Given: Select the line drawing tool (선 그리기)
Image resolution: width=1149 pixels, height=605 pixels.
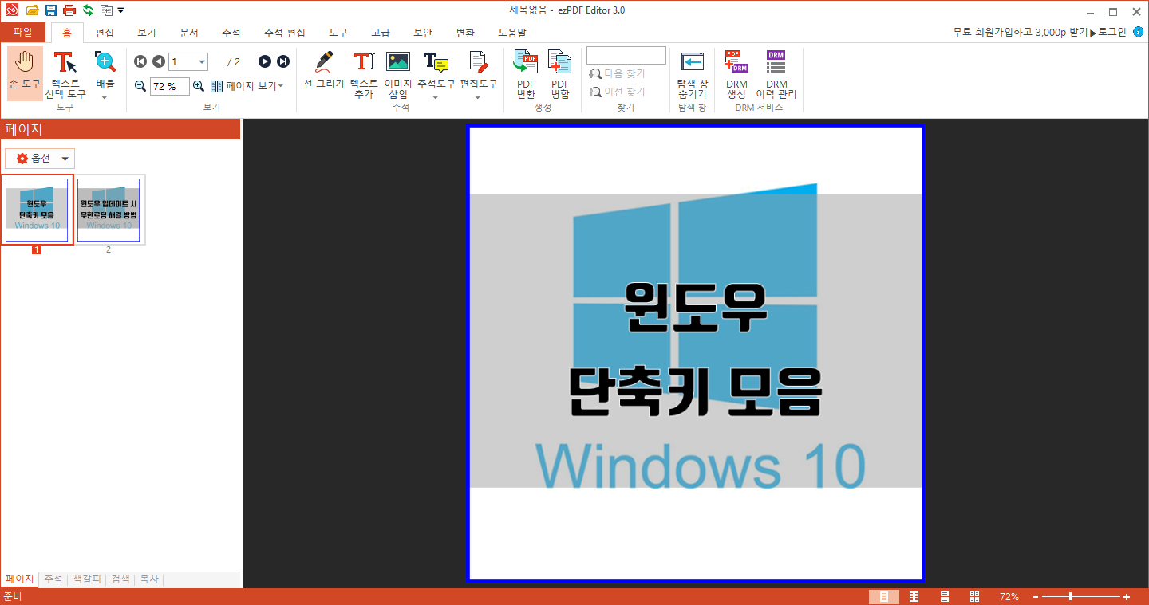Looking at the screenshot, I should [x=323, y=70].
